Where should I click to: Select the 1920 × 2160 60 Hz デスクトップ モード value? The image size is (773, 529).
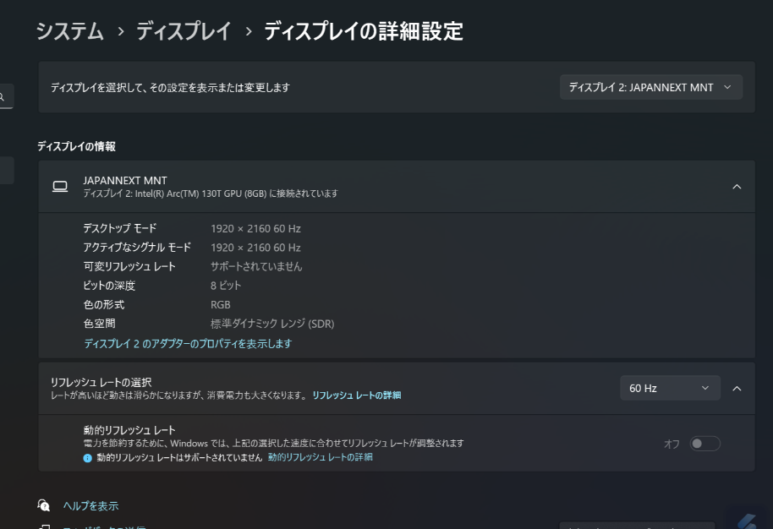coord(255,228)
